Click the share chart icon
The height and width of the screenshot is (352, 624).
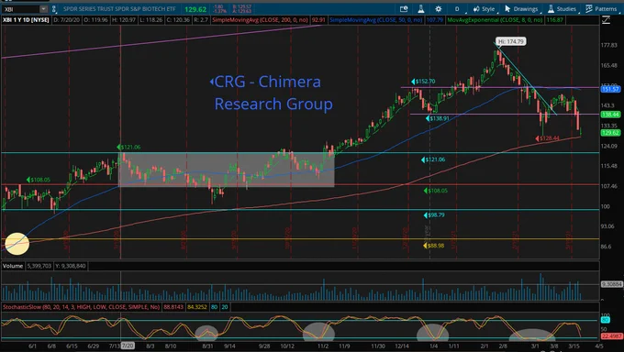pyautogui.click(x=404, y=9)
